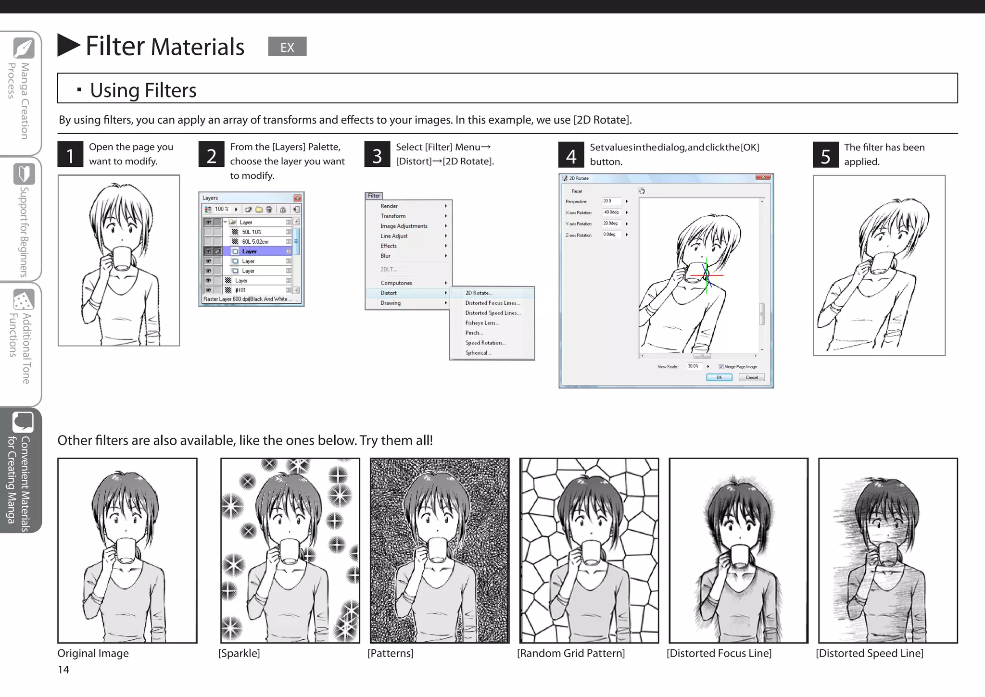The image size is (985, 697).
Task: Click the View Scale field 30.0%
Action: (x=695, y=366)
